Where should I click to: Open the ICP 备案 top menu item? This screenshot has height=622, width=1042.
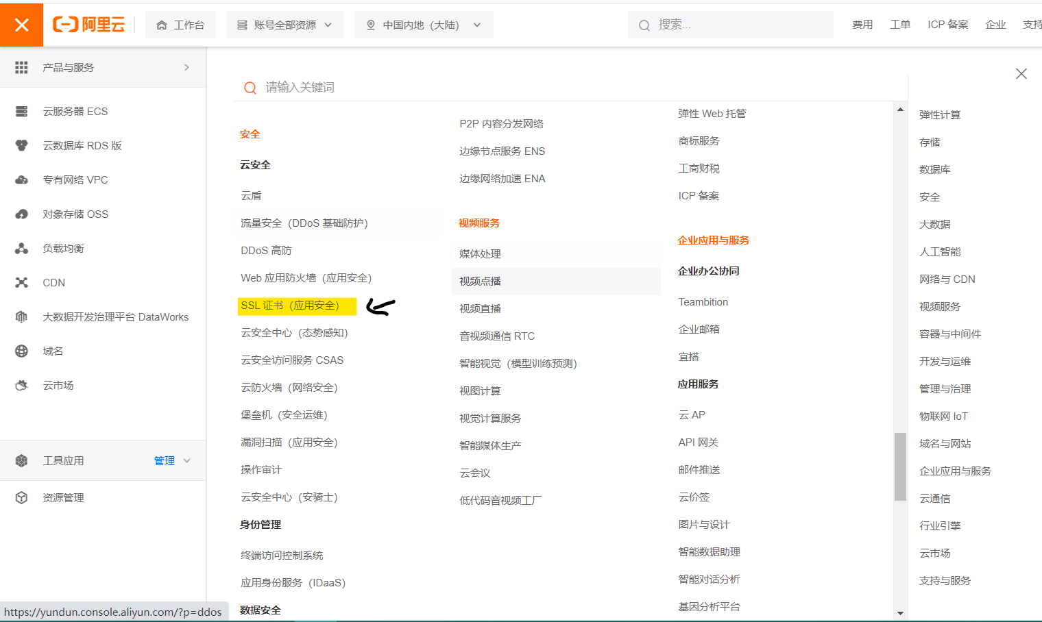[947, 25]
